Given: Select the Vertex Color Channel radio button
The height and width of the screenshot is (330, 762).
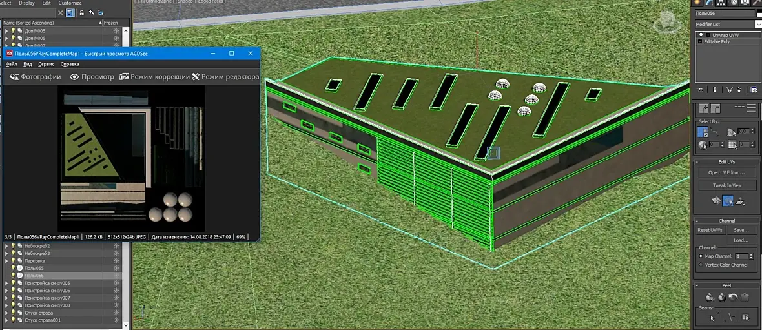Looking at the screenshot, I should pyautogui.click(x=700, y=265).
